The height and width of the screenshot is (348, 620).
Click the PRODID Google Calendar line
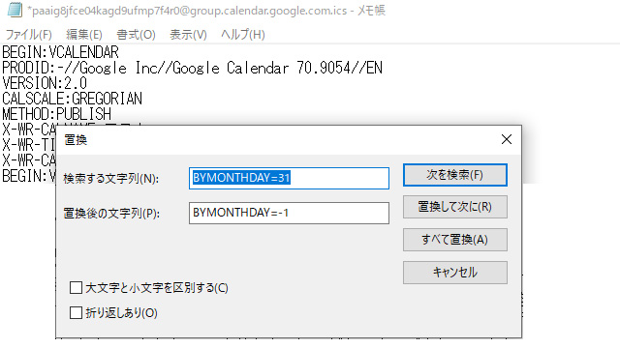tap(192, 68)
